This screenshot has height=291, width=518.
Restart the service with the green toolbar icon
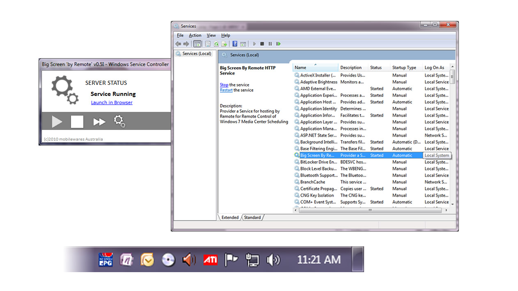click(x=278, y=44)
